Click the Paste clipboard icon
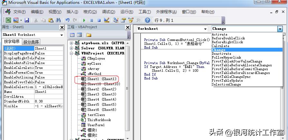288x140 pixels. tap(51, 20)
